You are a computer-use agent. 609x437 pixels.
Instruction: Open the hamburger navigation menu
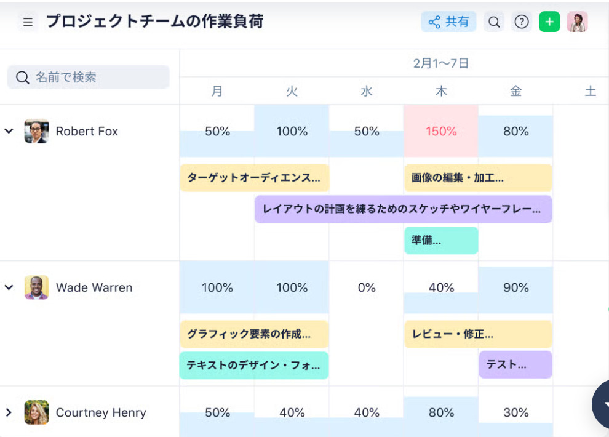[28, 21]
